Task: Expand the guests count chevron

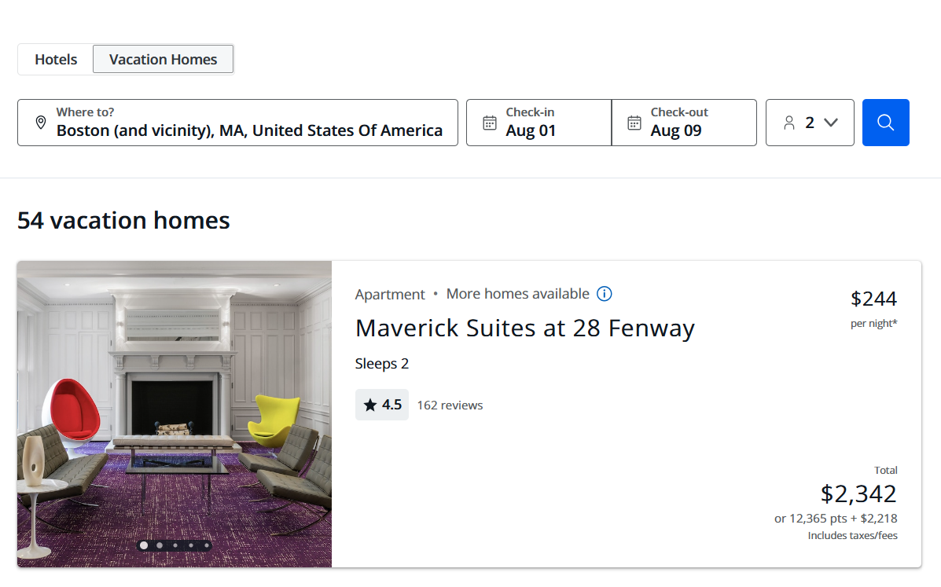Action: (831, 123)
